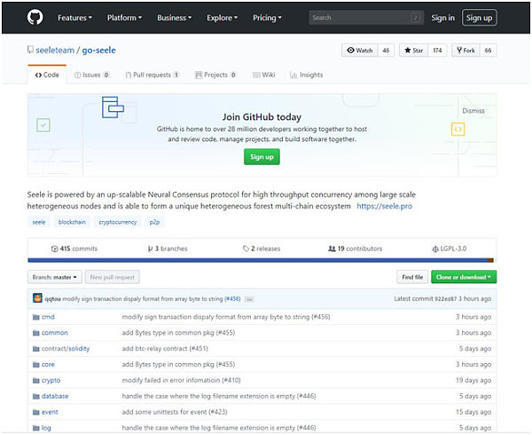Star the go-seele repository
The width and height of the screenshot is (532, 435).
[413, 51]
